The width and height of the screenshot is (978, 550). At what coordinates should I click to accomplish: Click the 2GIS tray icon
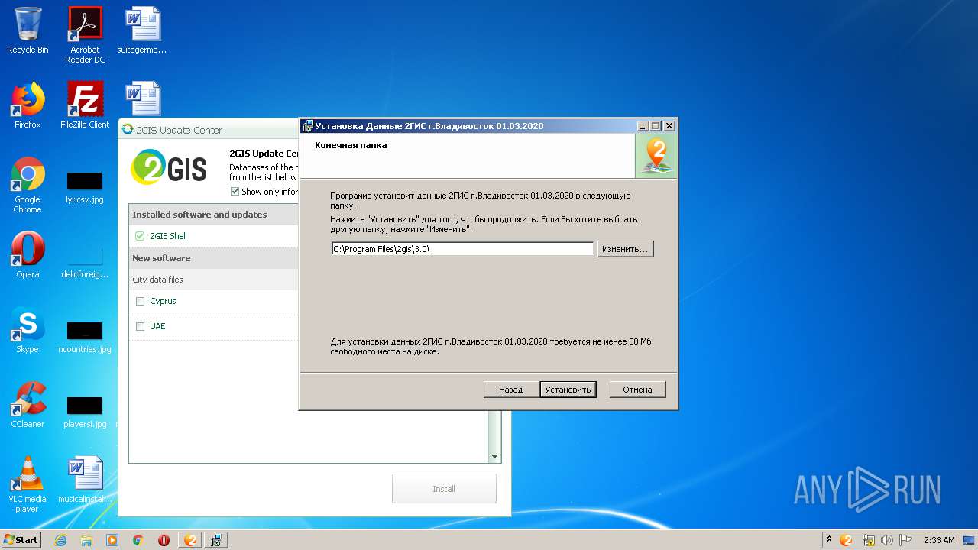coord(846,540)
